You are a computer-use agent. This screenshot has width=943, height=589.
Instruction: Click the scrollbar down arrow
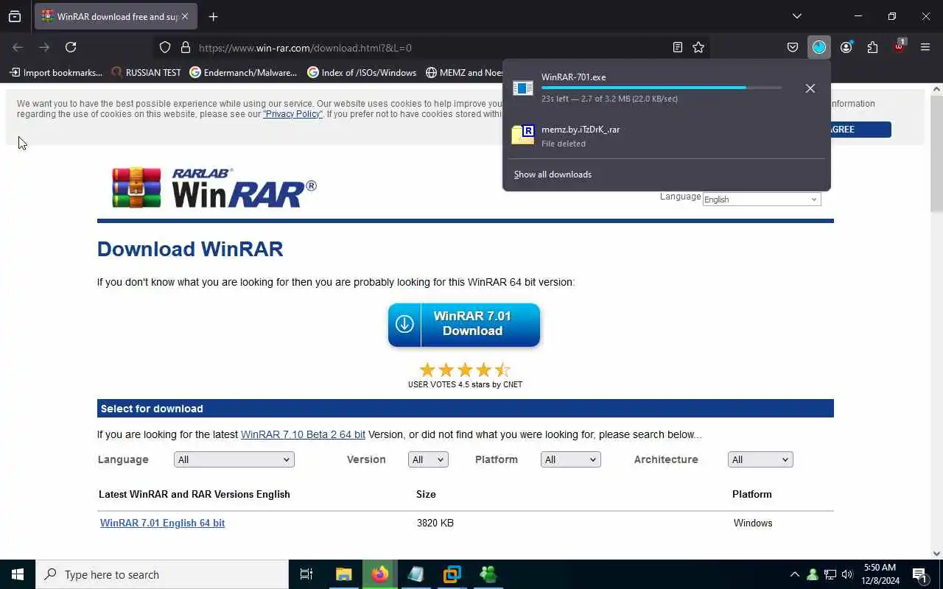pyautogui.click(x=936, y=554)
